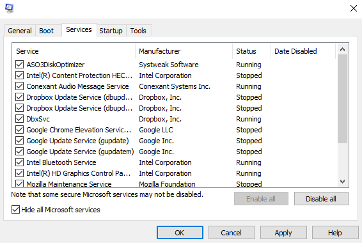Click the Cancel button
362x243 pixels.
(232, 232)
